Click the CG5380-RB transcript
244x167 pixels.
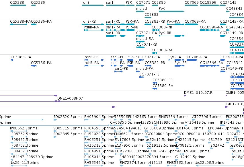[x=155, y=30]
